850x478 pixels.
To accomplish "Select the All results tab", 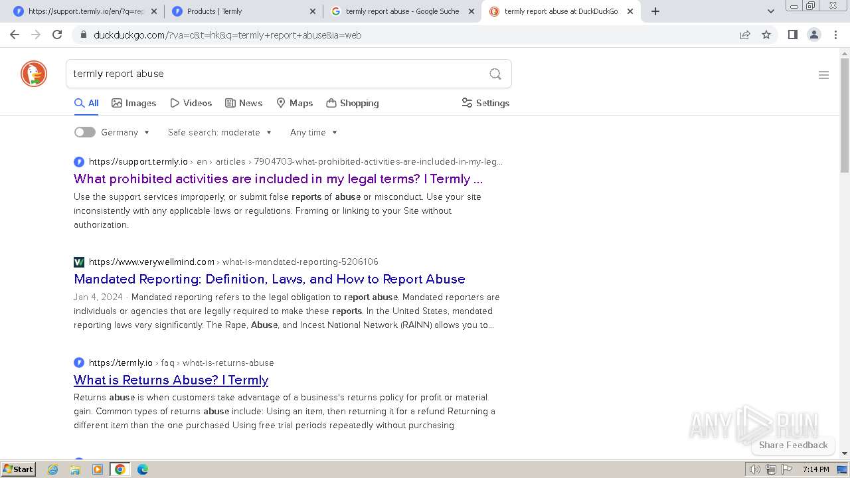I will [86, 103].
